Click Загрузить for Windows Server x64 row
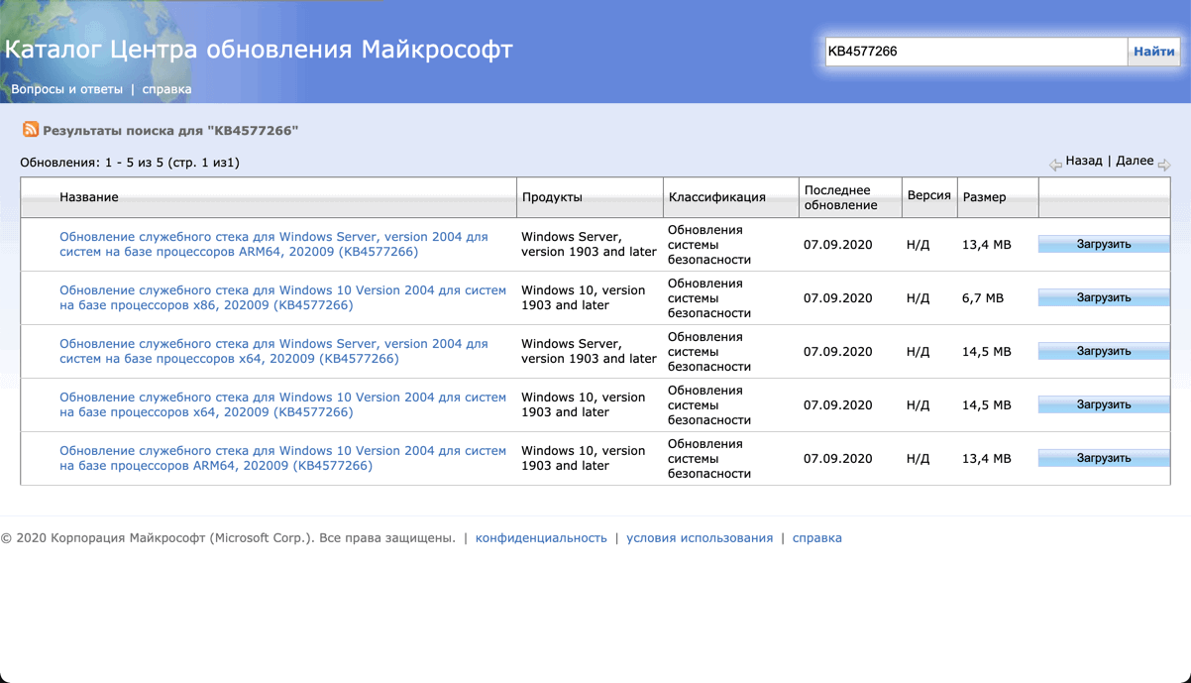The height and width of the screenshot is (683, 1191). (1104, 351)
